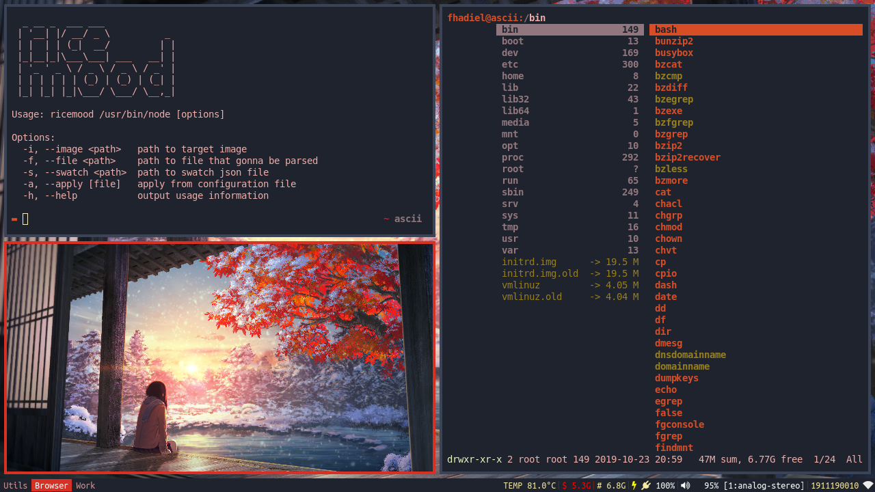
Task: Click the '95% [1:analog-stereo]' volume level
Action: pyautogui.click(x=754, y=485)
